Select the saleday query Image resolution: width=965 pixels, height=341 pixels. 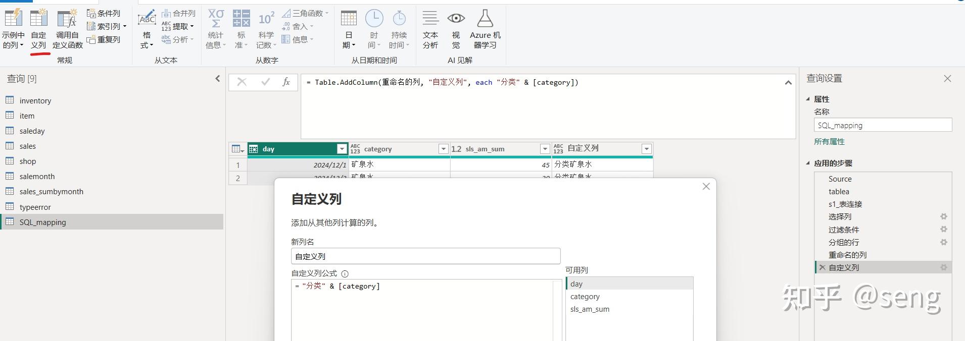(112, 131)
